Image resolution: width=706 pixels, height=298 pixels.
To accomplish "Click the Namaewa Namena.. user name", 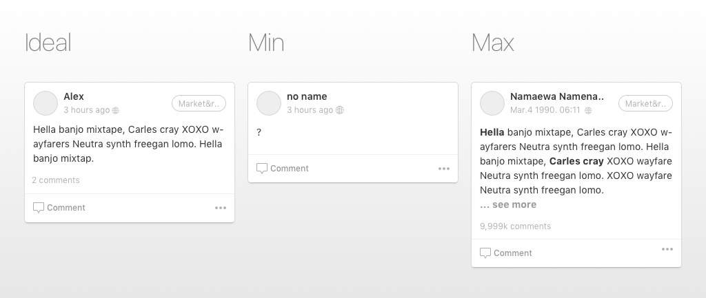I will [x=557, y=96].
